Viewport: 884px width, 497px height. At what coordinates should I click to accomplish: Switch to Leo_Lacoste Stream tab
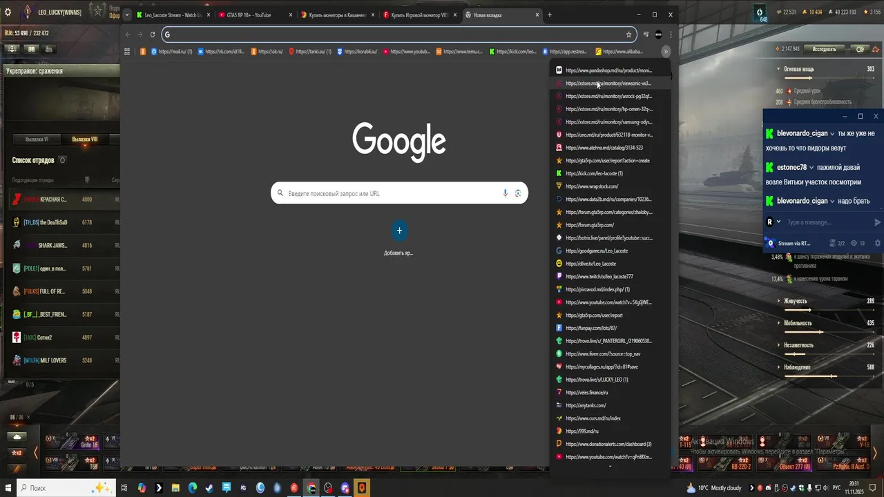tap(173, 14)
